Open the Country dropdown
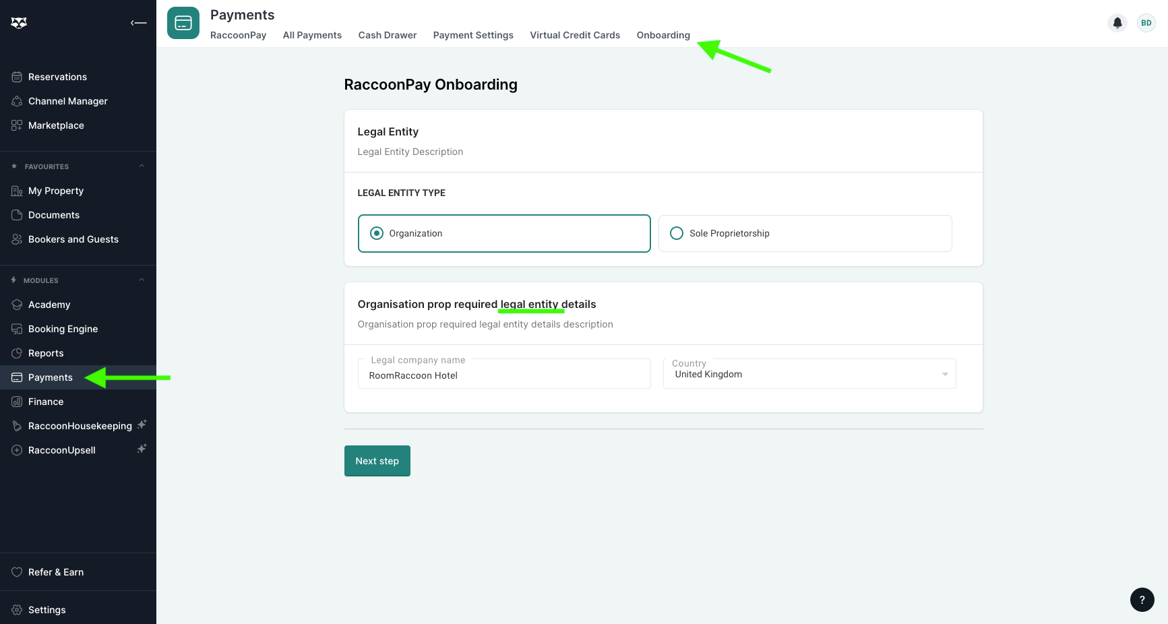Screen dimensions: 1168x624 809,374
